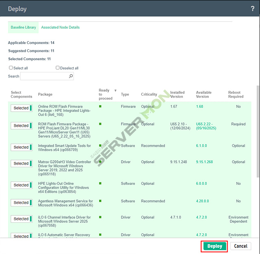Screen dimensions: 260x254
Task: Toggle Selected for ROM Flash U65 firmware package
Action: [22, 126]
